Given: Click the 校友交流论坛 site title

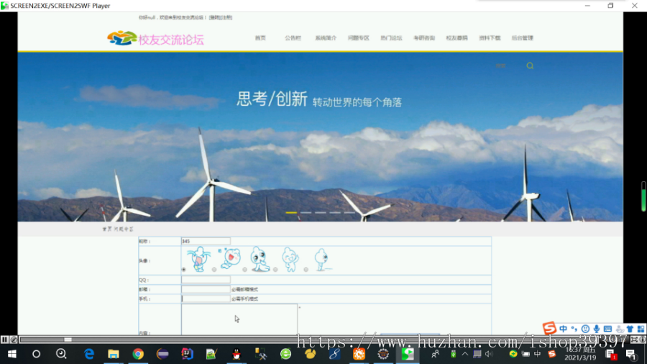Looking at the screenshot, I should pyautogui.click(x=171, y=40).
